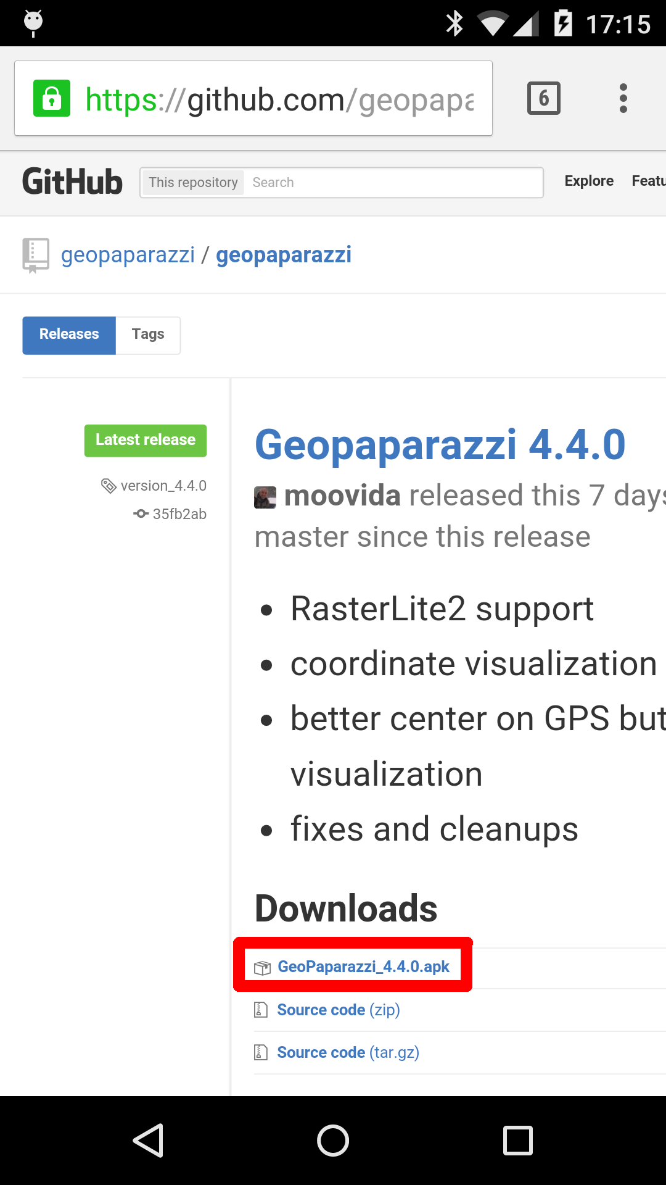Tap the RasterLite2 support bullet
Viewport: 666px width, 1185px height.
(x=442, y=609)
